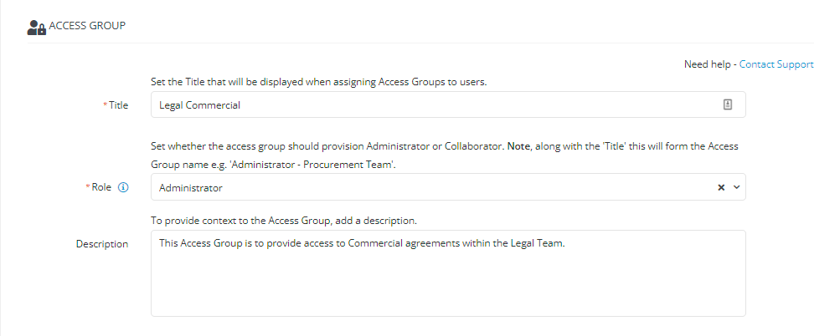Click the contact card icon in Title field

[727, 104]
